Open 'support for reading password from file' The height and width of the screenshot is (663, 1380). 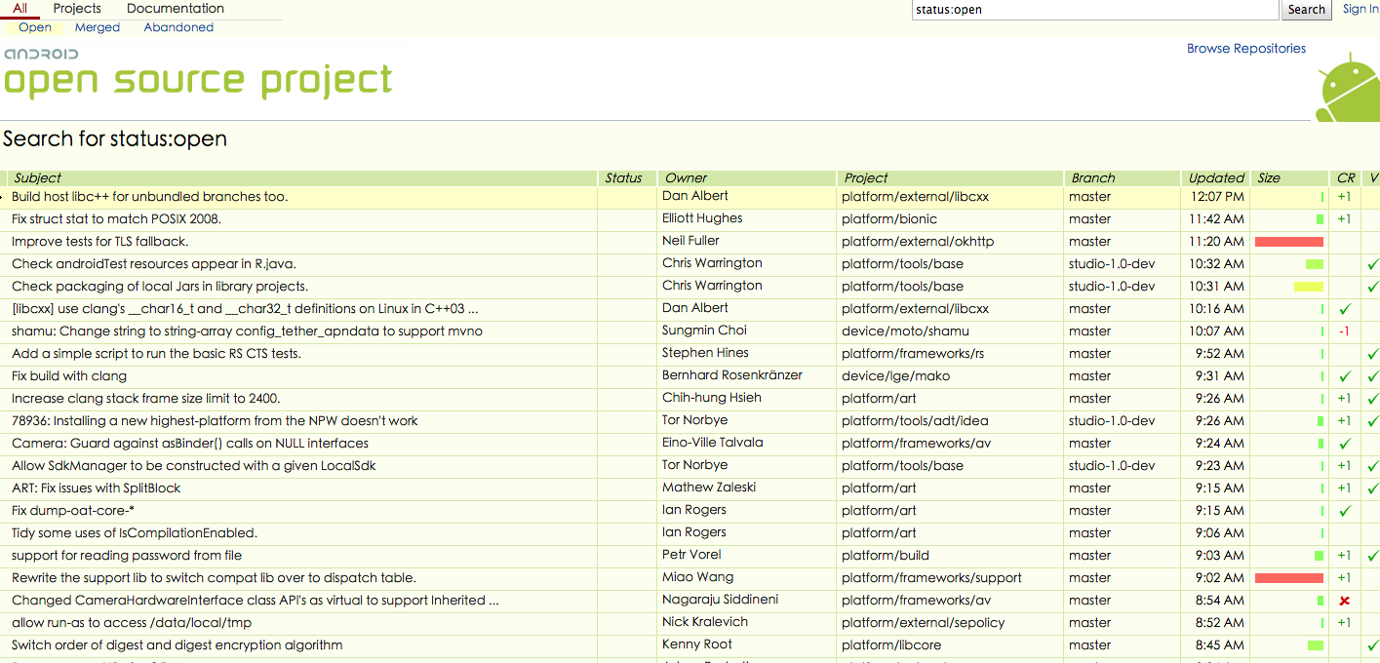click(127, 556)
